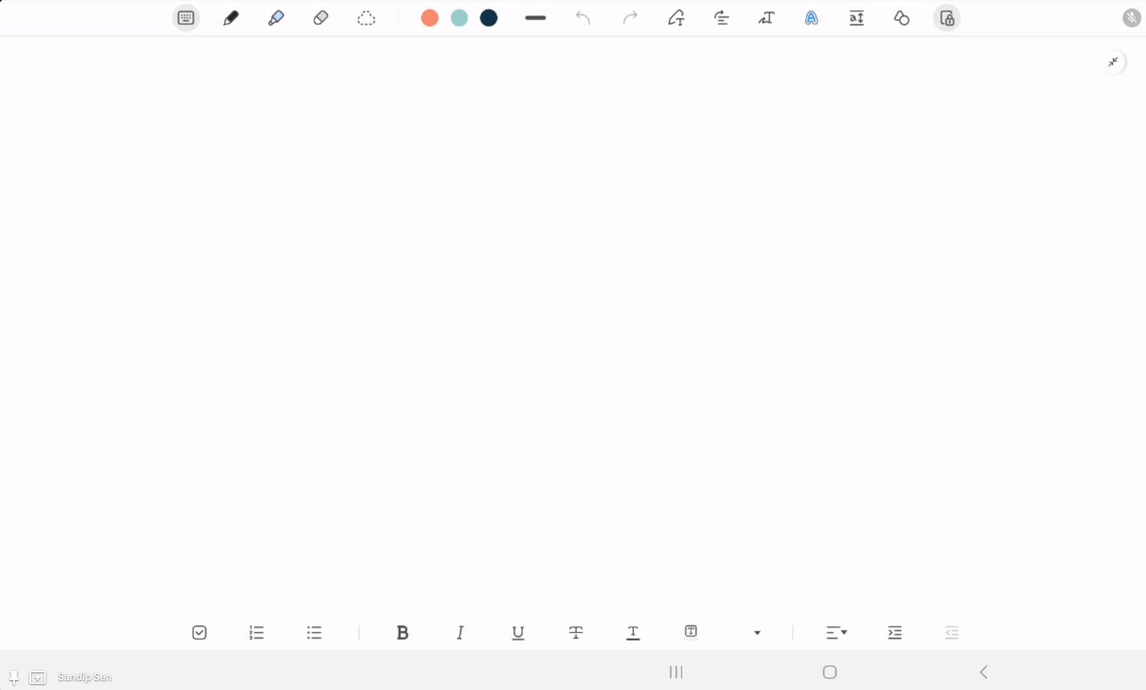Pick the teal pen color
The image size is (1146, 690).
460,18
